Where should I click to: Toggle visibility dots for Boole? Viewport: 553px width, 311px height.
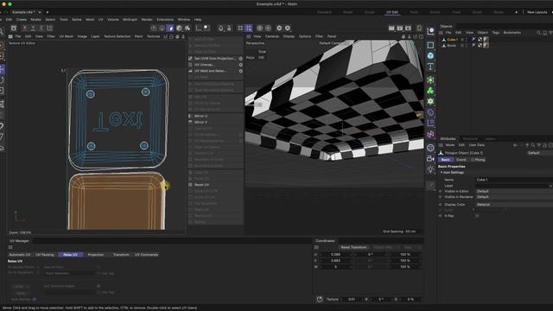click(x=467, y=46)
